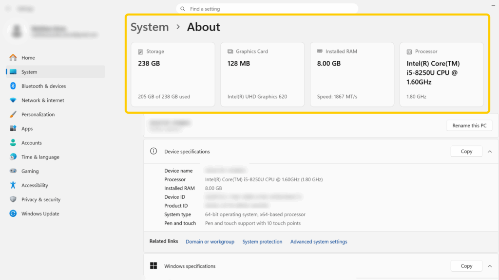This screenshot has height=280, width=499.
Task: Open Bluetooth & devices via its sidebar icon
Action: (x=13, y=86)
